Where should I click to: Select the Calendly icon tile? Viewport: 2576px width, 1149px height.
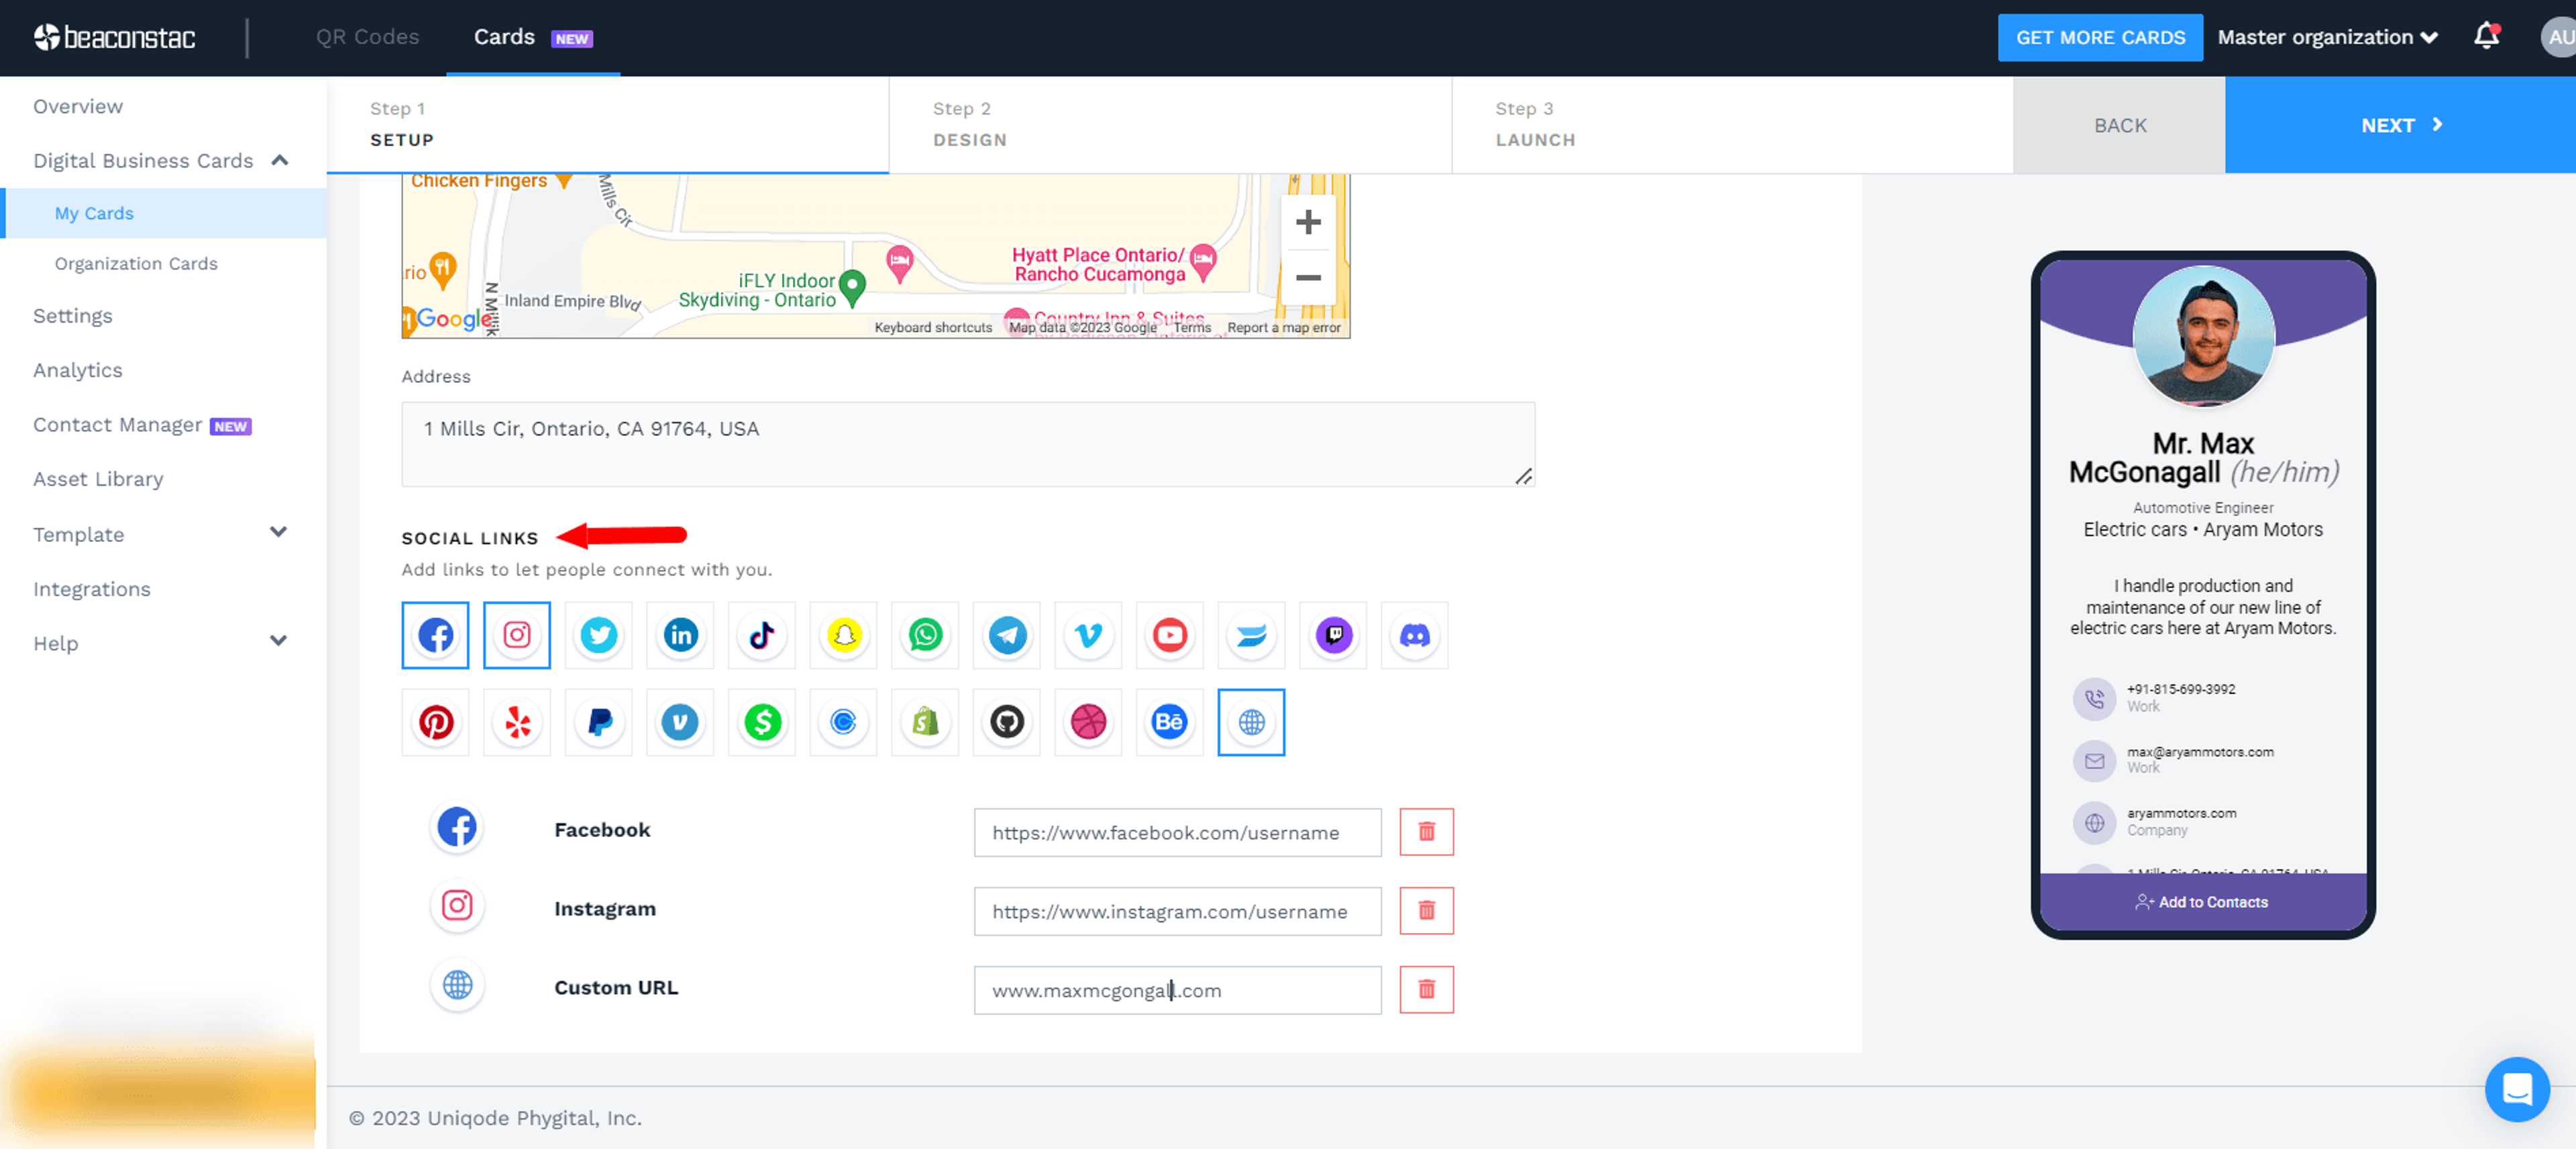844,722
